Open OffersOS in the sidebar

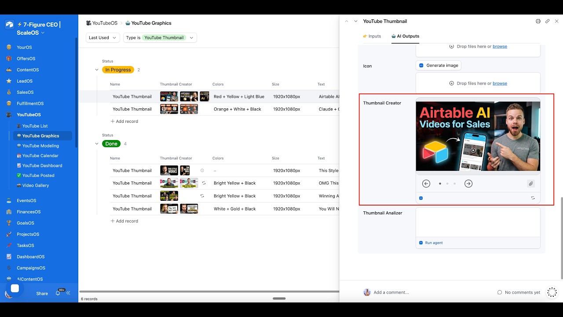pyautogui.click(x=26, y=59)
